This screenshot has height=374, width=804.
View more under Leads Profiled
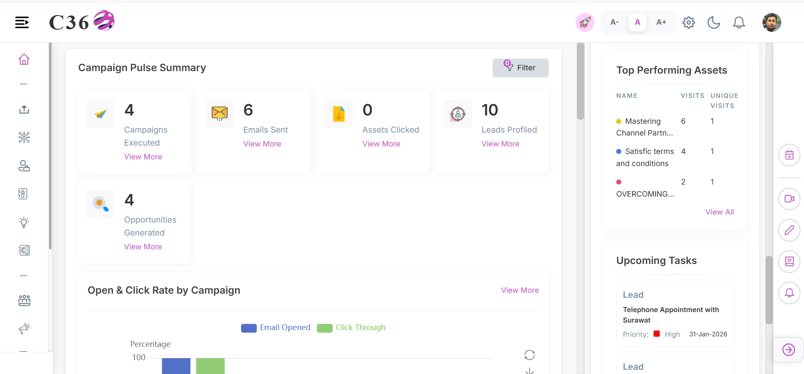(500, 144)
